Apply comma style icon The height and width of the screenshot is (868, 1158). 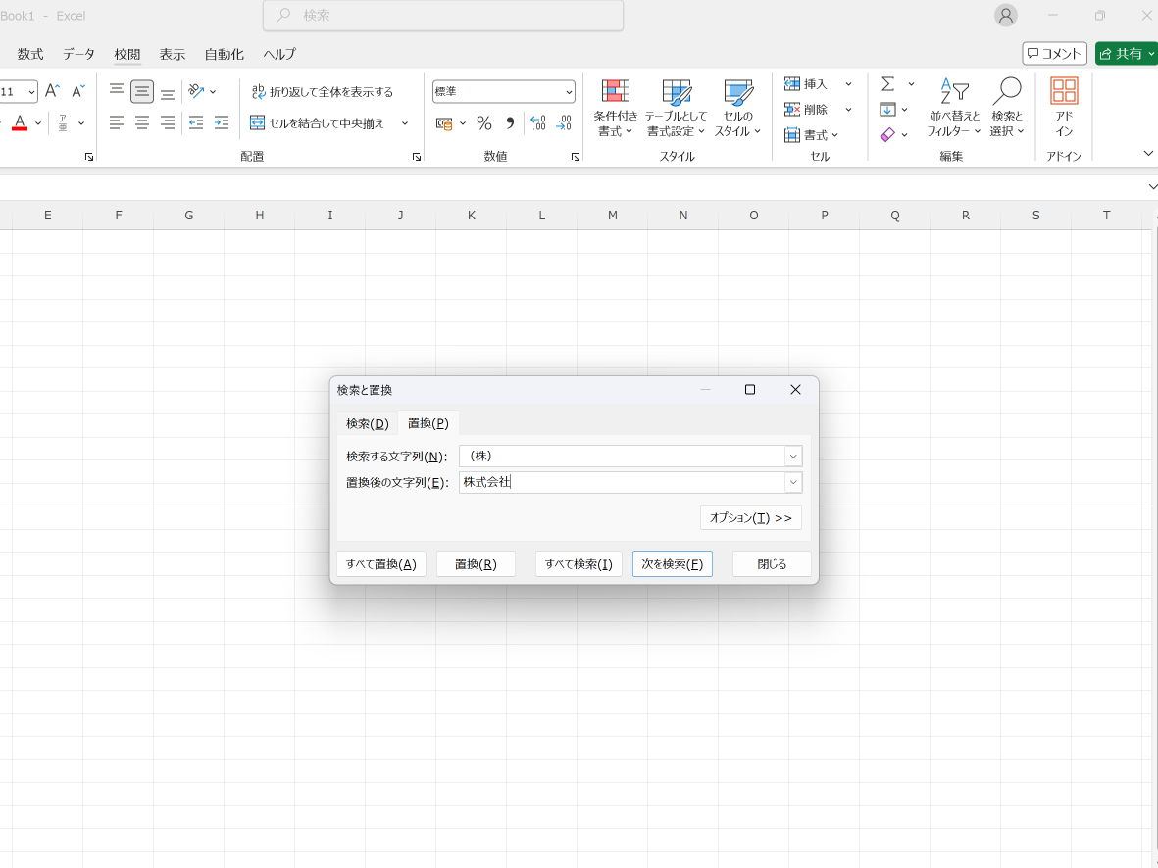tap(510, 123)
